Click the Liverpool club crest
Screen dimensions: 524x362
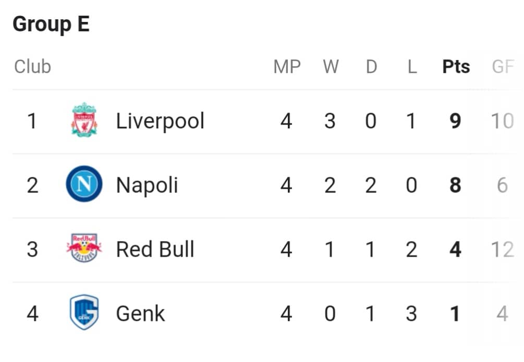tap(84, 120)
